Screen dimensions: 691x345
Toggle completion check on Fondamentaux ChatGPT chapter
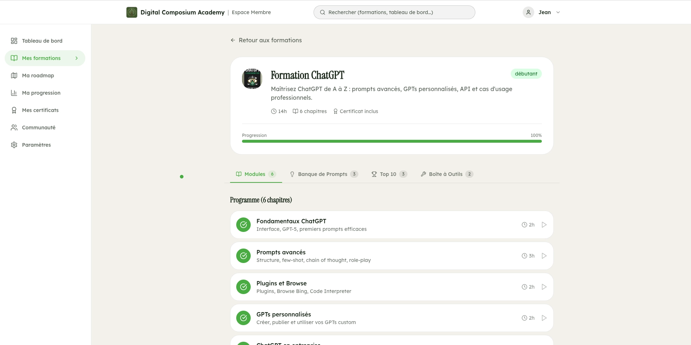tap(243, 224)
